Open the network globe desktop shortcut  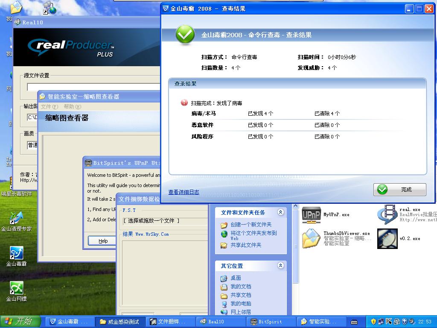tap(50, 8)
